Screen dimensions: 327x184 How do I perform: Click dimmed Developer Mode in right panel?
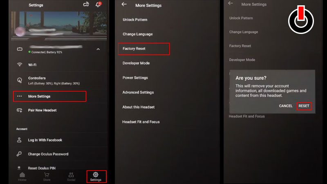(x=242, y=60)
